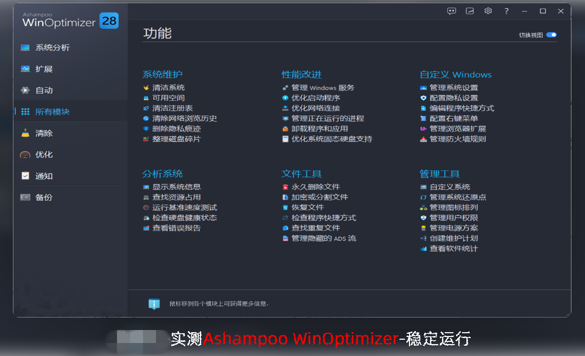Click the icon beside 卸载程序和应用
This screenshot has width=585, height=356.
coord(285,129)
